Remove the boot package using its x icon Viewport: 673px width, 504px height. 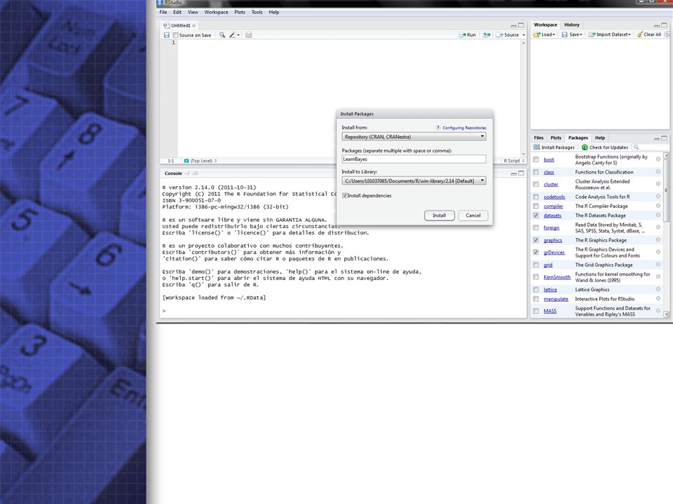658,159
